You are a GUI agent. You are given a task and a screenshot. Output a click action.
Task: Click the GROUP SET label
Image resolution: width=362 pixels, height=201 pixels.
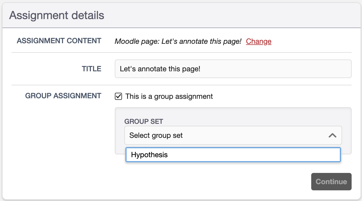tap(144, 121)
